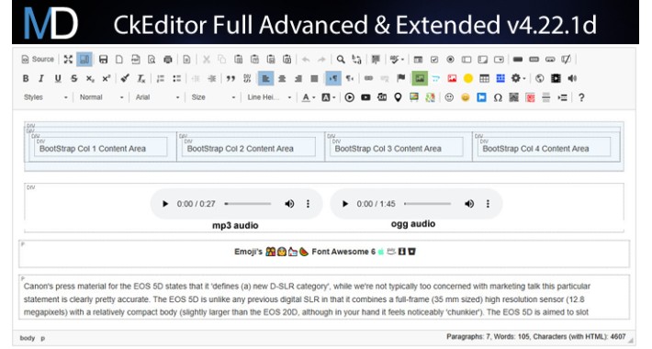Open mp3 audio player options menu

pos(308,204)
